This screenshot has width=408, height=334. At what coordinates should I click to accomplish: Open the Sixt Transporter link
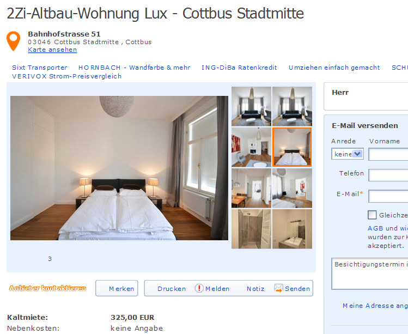click(40, 68)
